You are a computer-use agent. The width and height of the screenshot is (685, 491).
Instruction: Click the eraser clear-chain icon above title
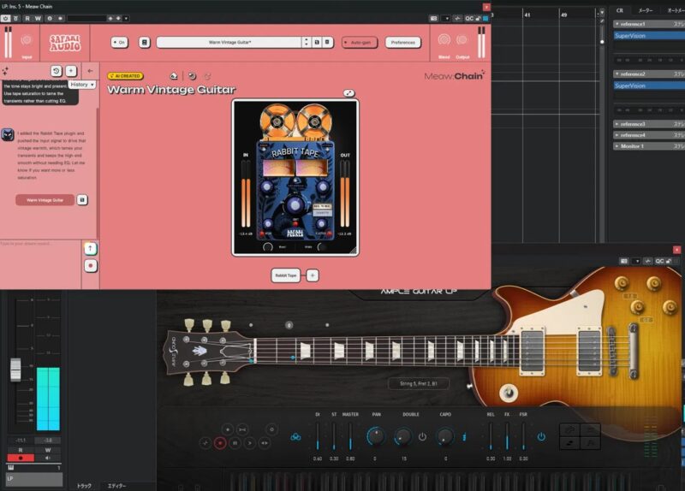174,76
